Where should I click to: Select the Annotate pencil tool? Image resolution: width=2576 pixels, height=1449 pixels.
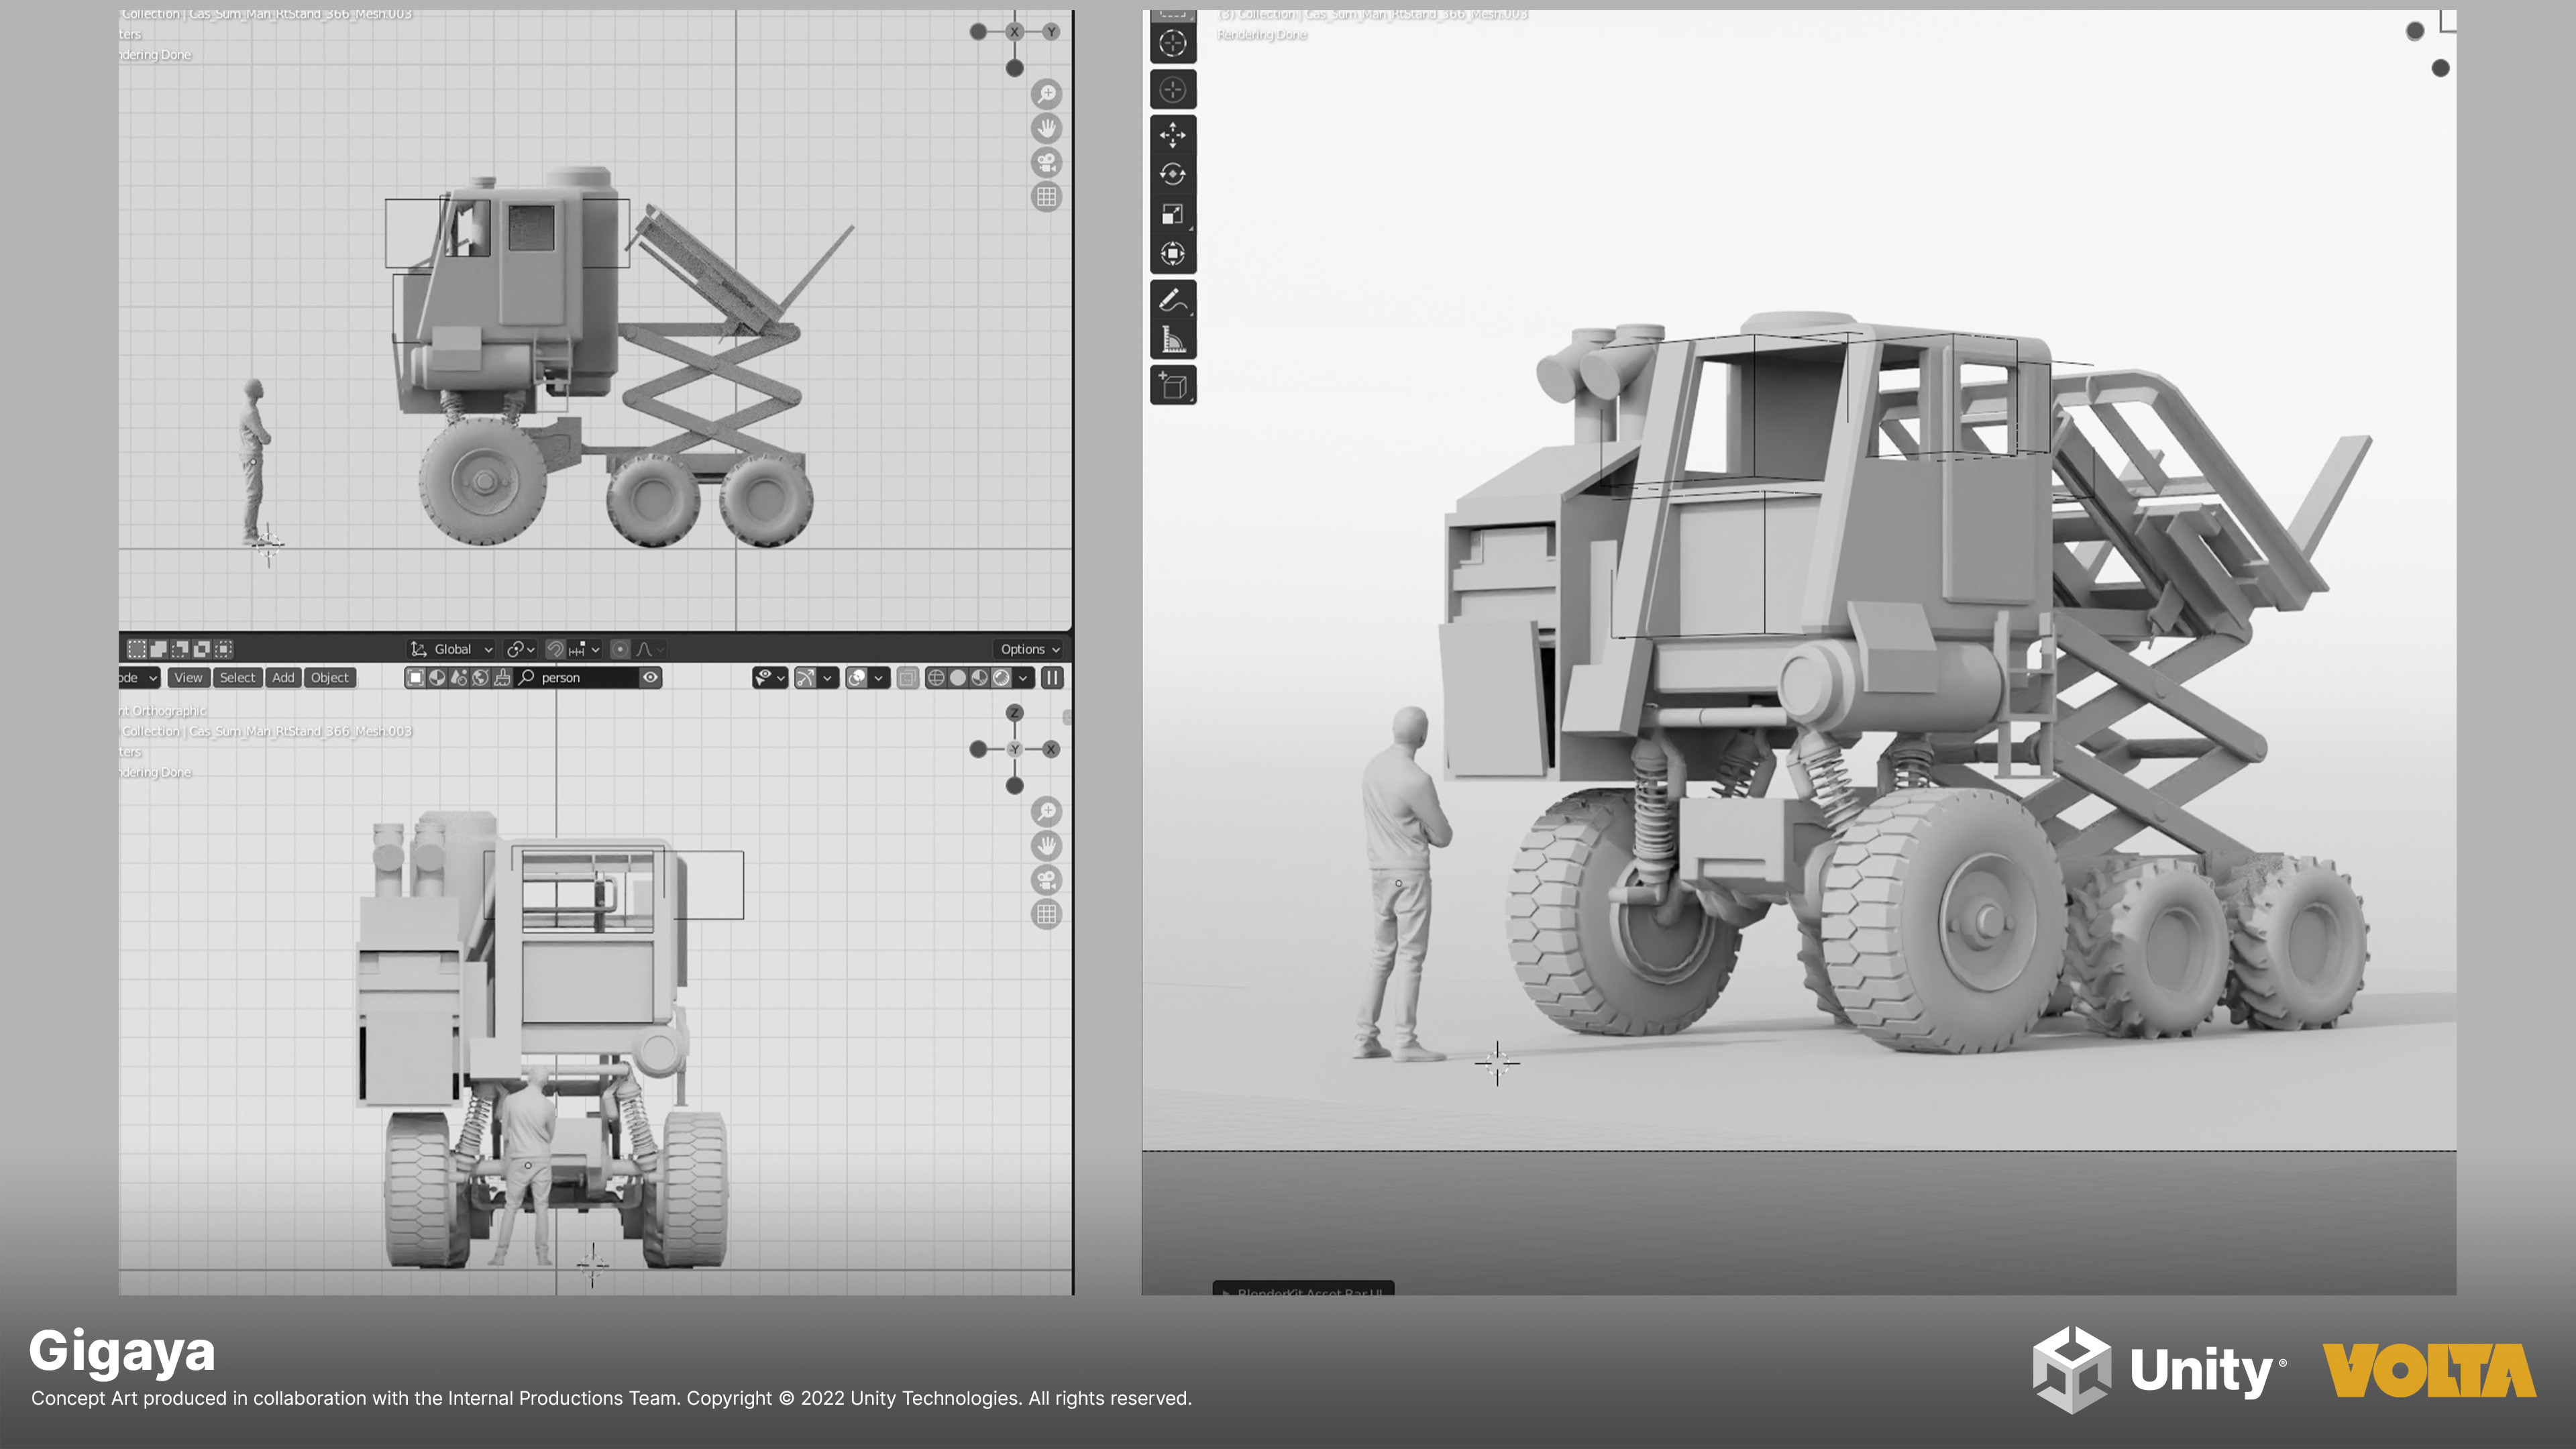click(1173, 300)
